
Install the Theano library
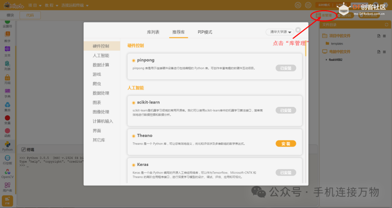(286, 143)
